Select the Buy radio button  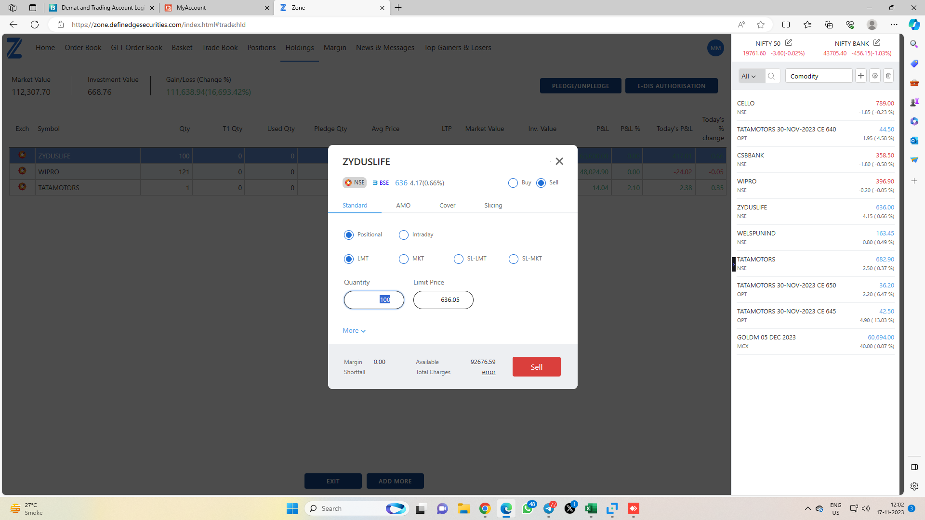pos(513,183)
